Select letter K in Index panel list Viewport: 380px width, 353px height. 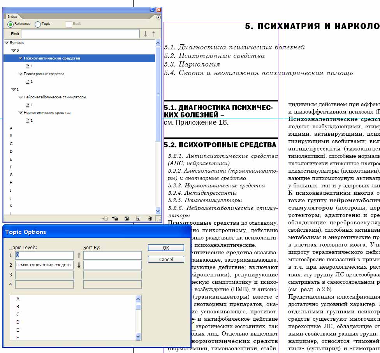[x=11, y=206]
